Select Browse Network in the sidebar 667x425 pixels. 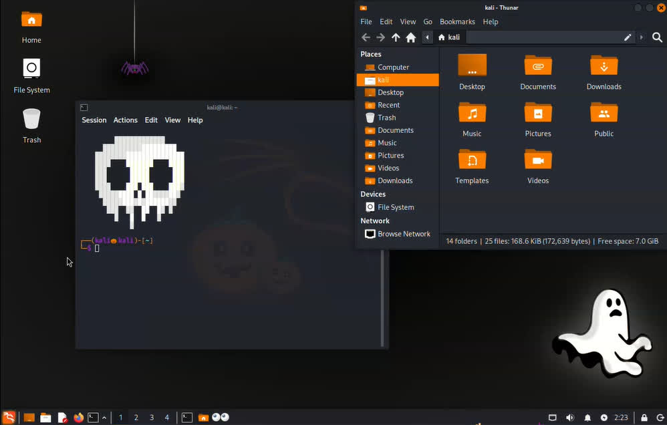pyautogui.click(x=404, y=234)
